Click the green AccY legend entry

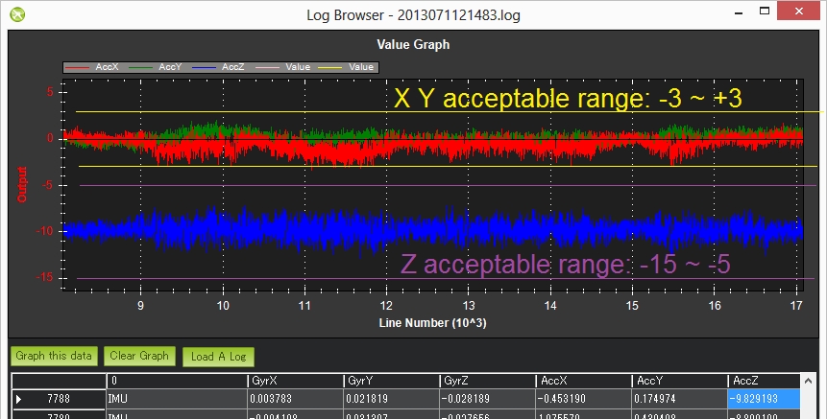[158, 67]
